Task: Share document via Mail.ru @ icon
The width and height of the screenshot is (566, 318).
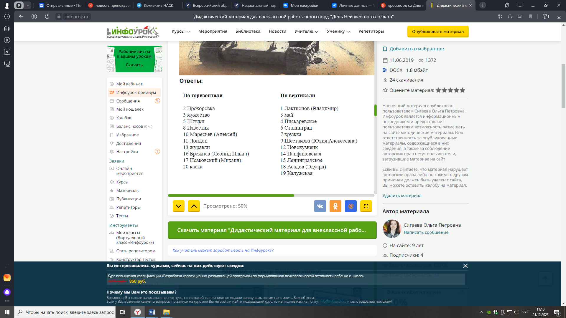Action: pyautogui.click(x=351, y=206)
